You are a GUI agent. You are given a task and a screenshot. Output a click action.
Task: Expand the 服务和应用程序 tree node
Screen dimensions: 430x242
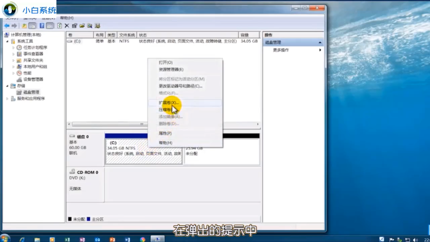[7, 99]
